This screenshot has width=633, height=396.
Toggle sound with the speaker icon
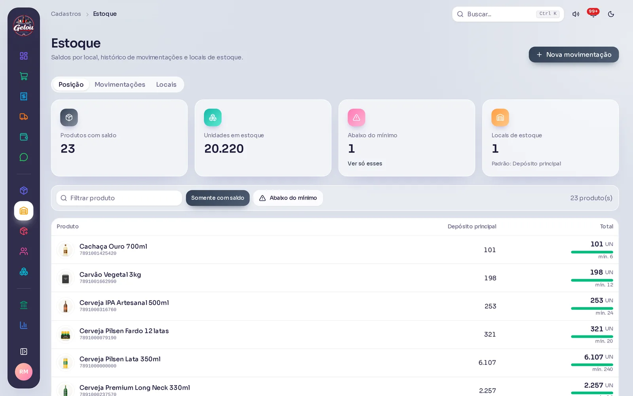576,14
